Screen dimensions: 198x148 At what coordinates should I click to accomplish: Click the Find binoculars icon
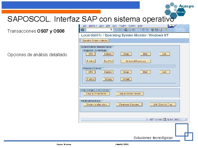click(143, 30)
